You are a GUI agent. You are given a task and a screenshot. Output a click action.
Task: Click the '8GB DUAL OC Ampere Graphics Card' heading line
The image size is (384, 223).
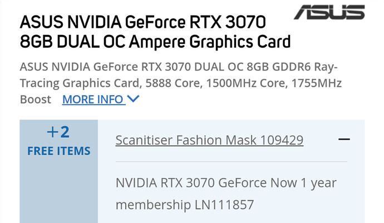click(155, 42)
